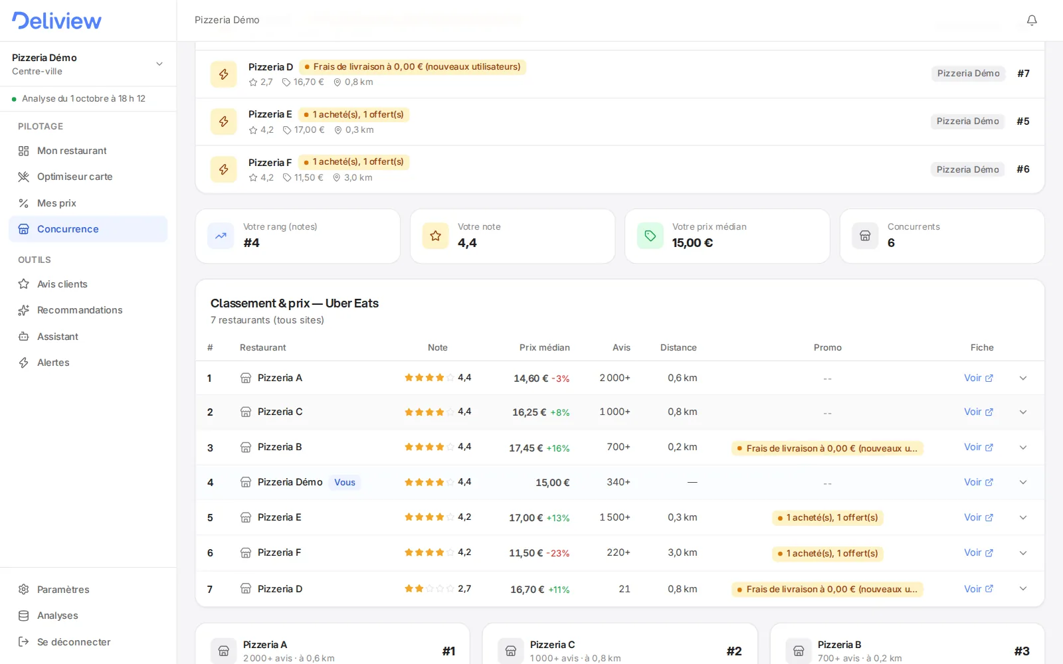Expand the Pizzeria D row details
The height and width of the screenshot is (664, 1063).
[x=1023, y=588]
